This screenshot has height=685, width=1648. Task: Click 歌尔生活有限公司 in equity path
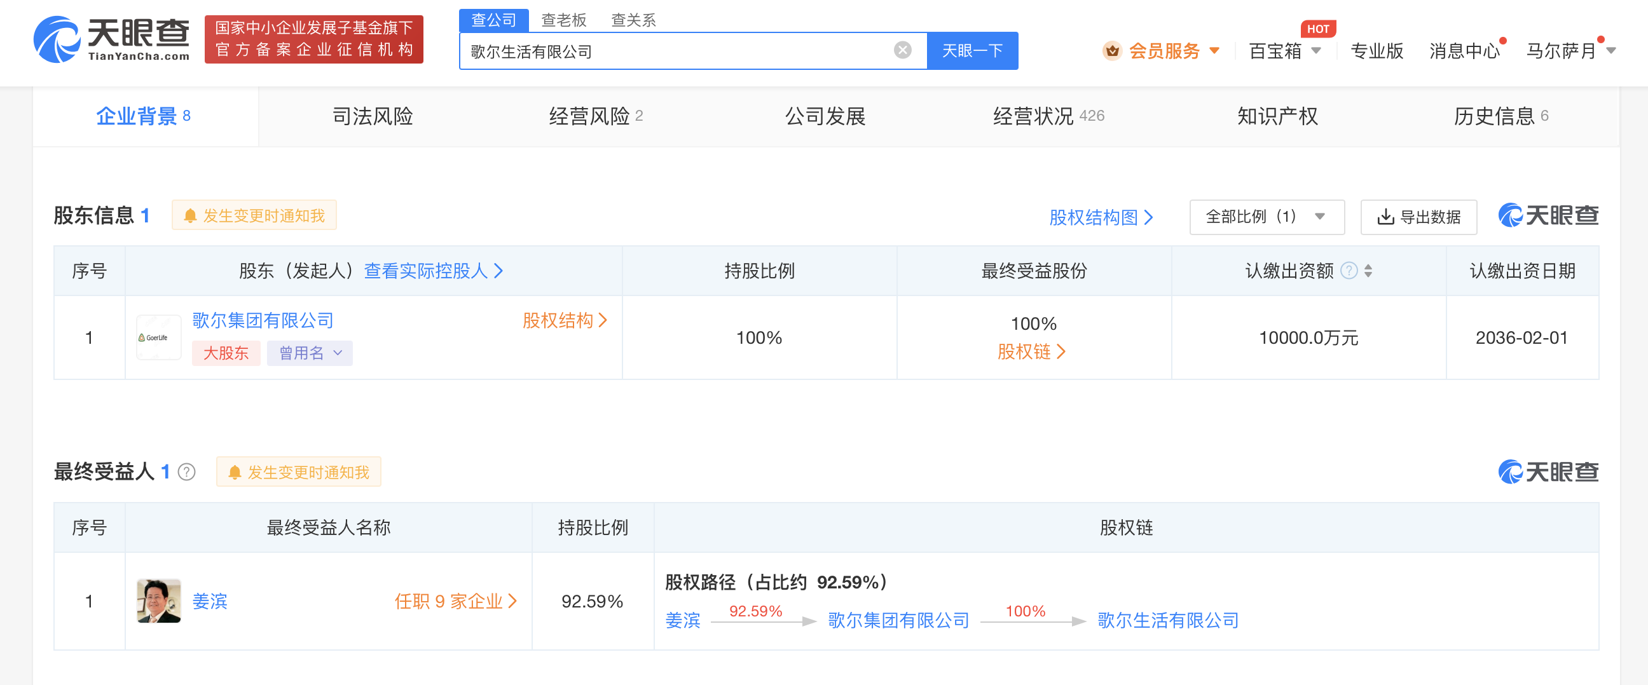1168,620
